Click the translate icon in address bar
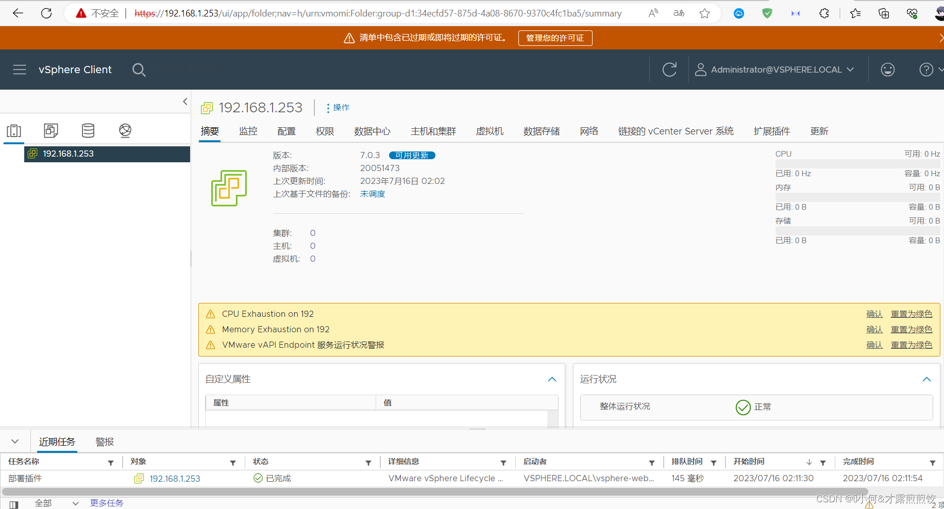Image resolution: width=944 pixels, height=509 pixels. coord(679,13)
